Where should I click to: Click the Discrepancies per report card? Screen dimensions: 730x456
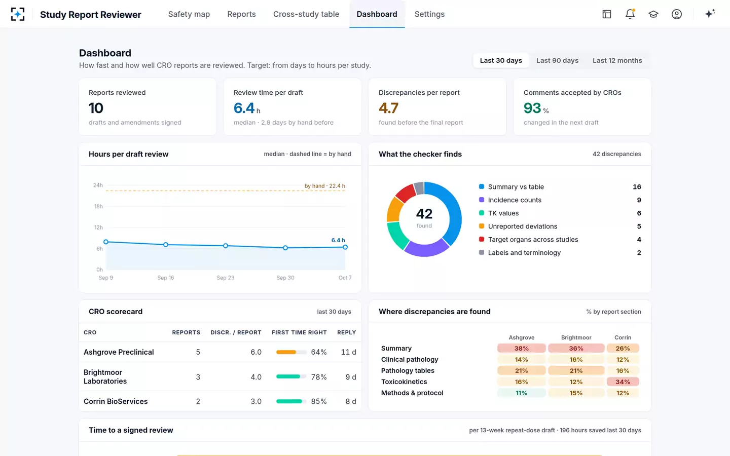[x=437, y=107]
